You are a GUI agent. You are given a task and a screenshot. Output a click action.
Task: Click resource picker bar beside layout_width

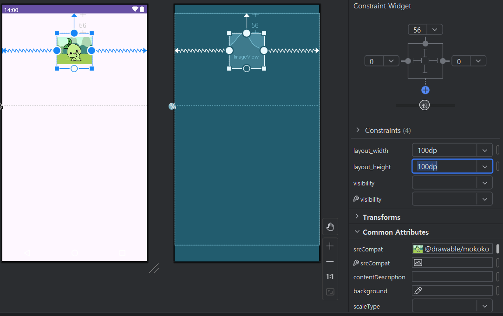(x=498, y=150)
